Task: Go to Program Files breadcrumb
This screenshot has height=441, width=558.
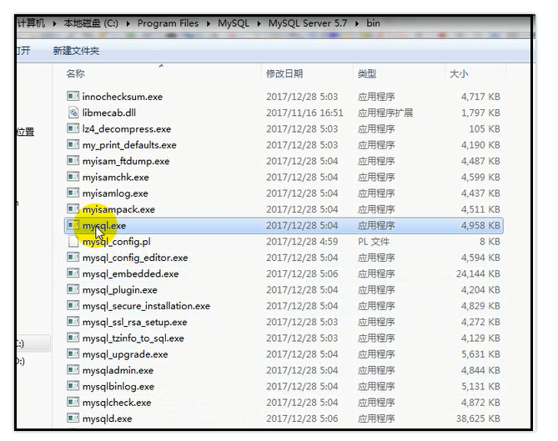Action: (168, 23)
